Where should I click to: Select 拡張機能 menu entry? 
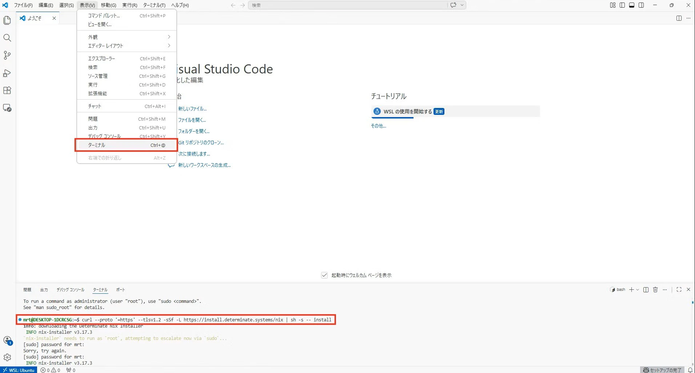[127, 93]
